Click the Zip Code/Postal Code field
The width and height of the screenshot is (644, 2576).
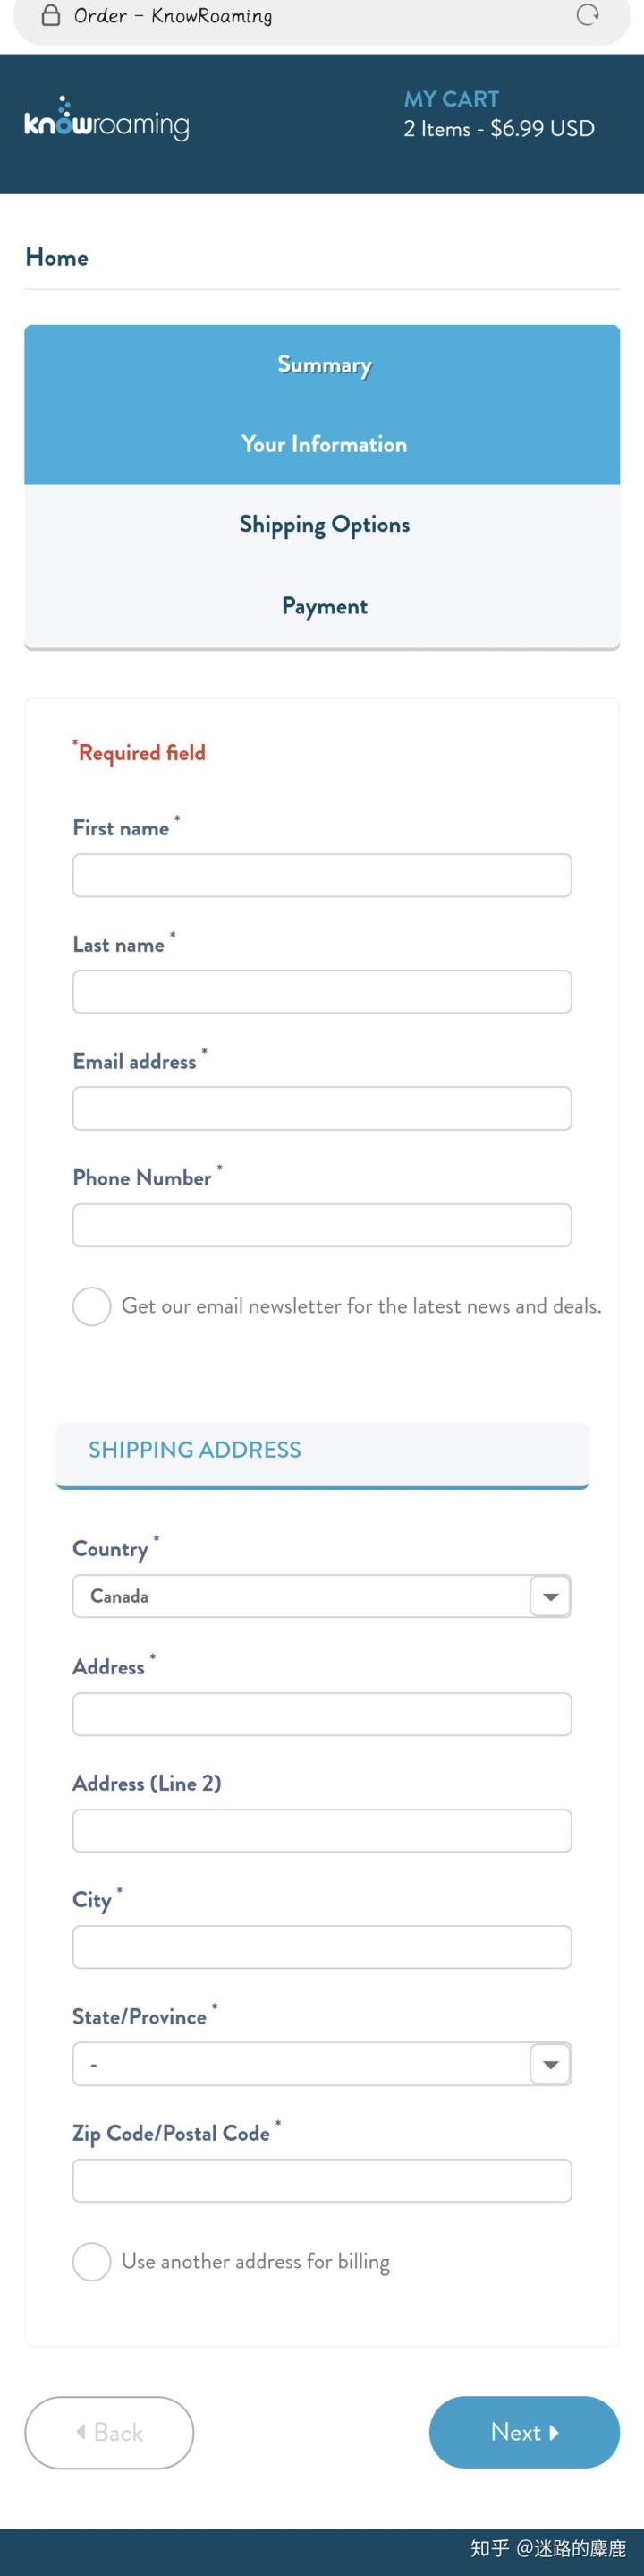pos(321,2180)
